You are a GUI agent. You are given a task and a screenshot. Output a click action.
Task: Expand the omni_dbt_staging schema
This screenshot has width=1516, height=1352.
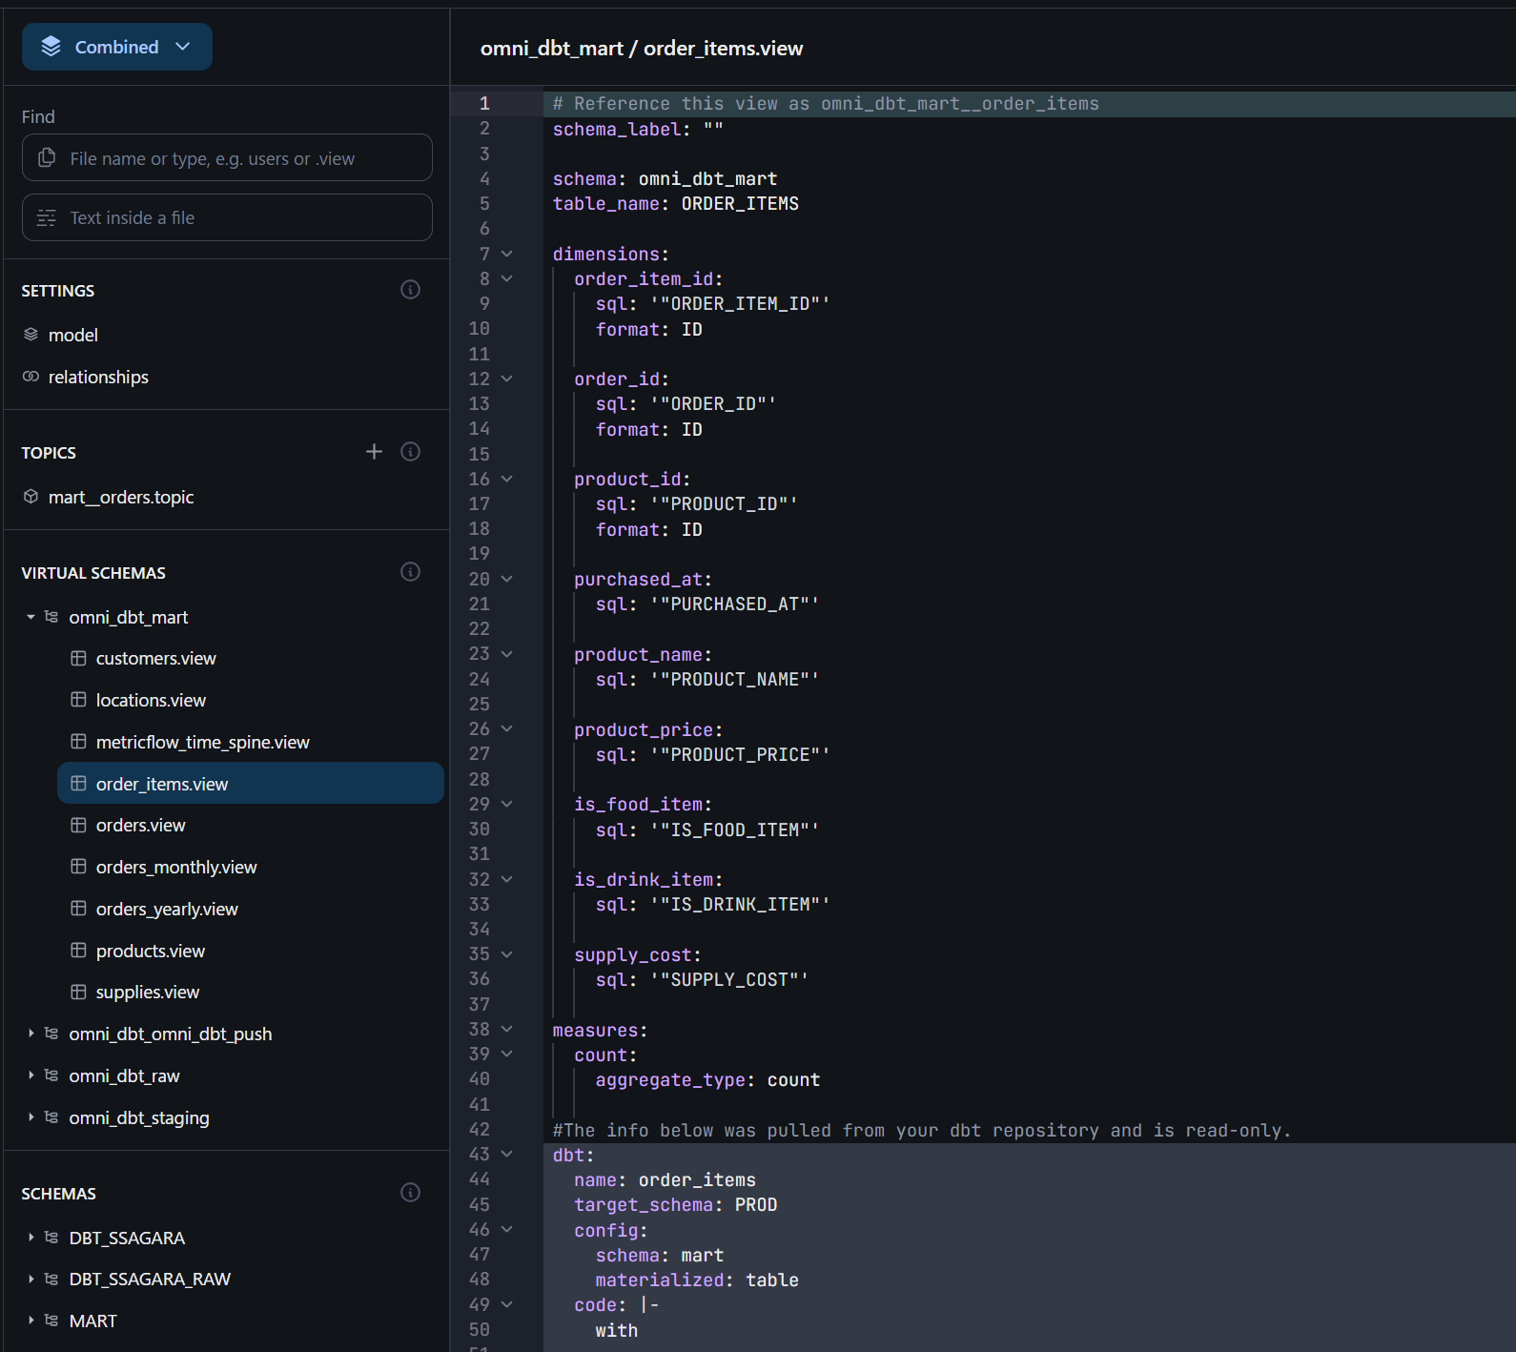(31, 1117)
